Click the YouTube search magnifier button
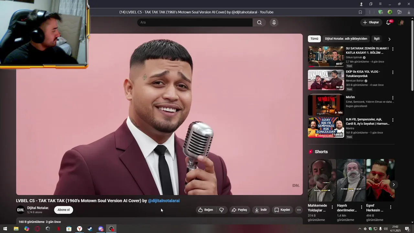Viewport: 414px width, 233px height. point(259,22)
